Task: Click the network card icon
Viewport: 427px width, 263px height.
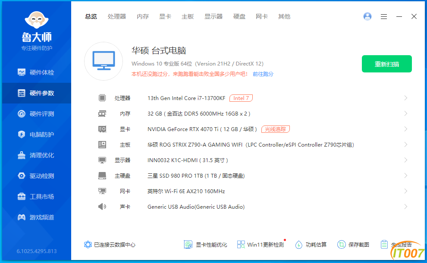Action: point(102,191)
